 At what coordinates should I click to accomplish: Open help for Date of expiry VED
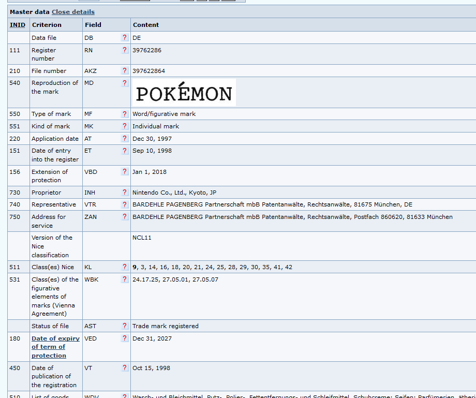(125, 338)
